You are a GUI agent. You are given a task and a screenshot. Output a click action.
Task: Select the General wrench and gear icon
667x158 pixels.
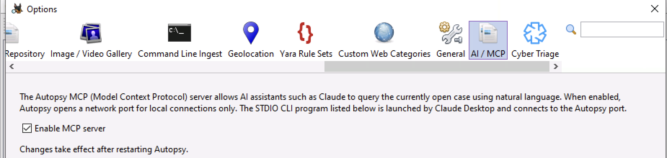(x=450, y=33)
